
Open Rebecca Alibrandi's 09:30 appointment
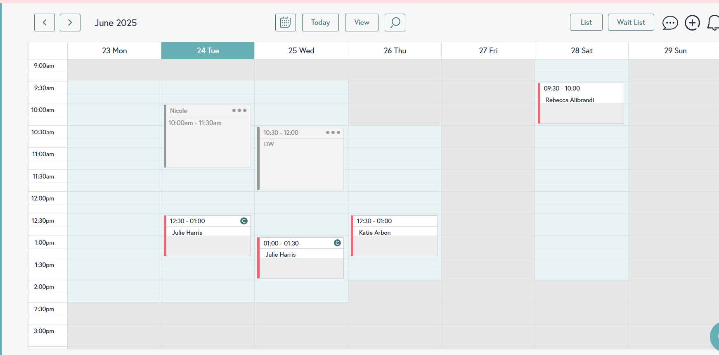(581, 103)
